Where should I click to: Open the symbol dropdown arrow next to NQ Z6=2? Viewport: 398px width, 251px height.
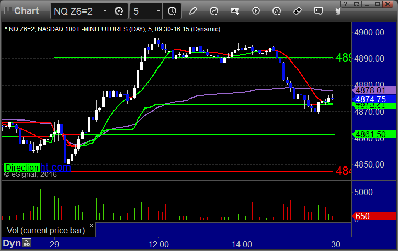click(105, 11)
